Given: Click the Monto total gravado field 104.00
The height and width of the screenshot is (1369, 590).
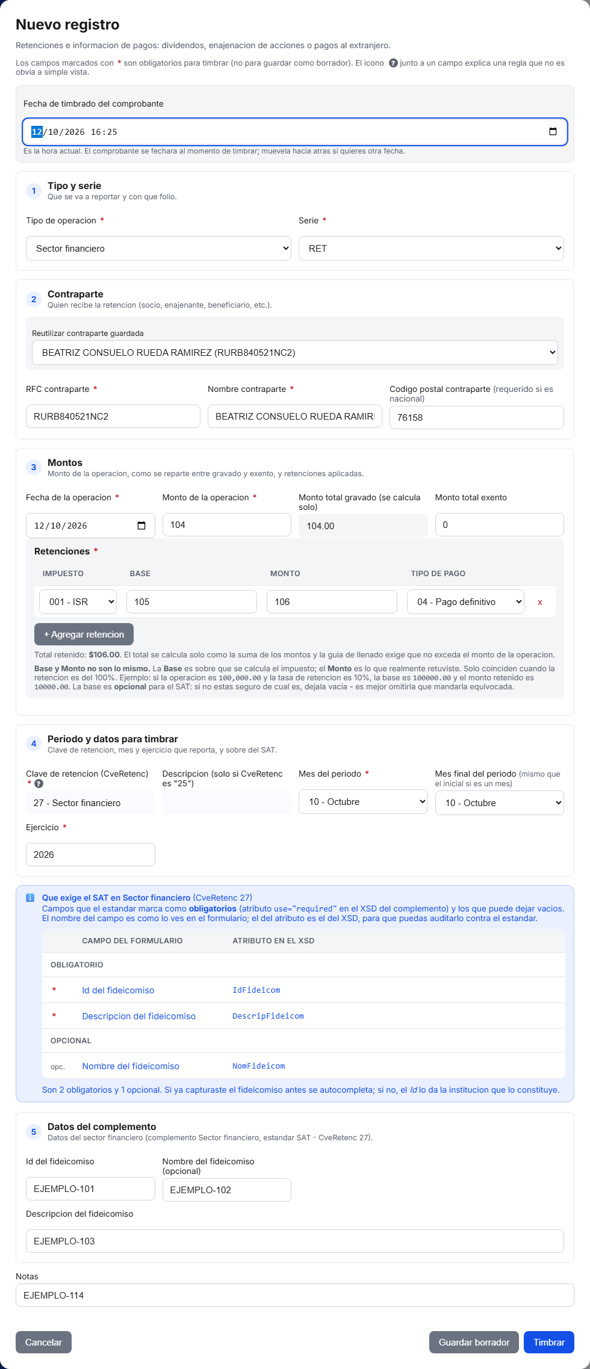Looking at the screenshot, I should (363, 526).
